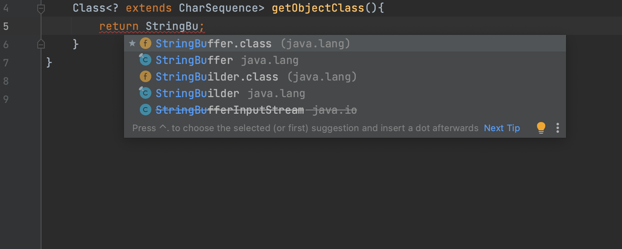Click the field icon for StringBuffer.class
This screenshot has width=622, height=249.
(145, 43)
